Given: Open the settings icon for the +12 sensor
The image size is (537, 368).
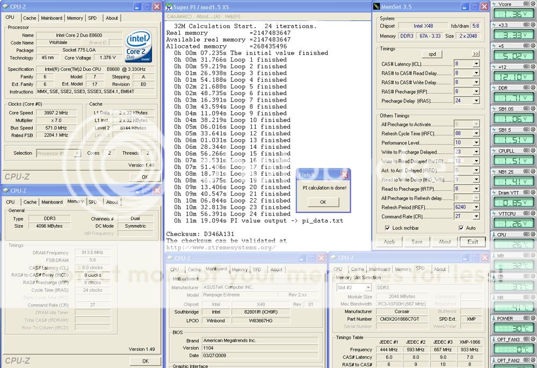Looking at the screenshot, I should 527,67.
